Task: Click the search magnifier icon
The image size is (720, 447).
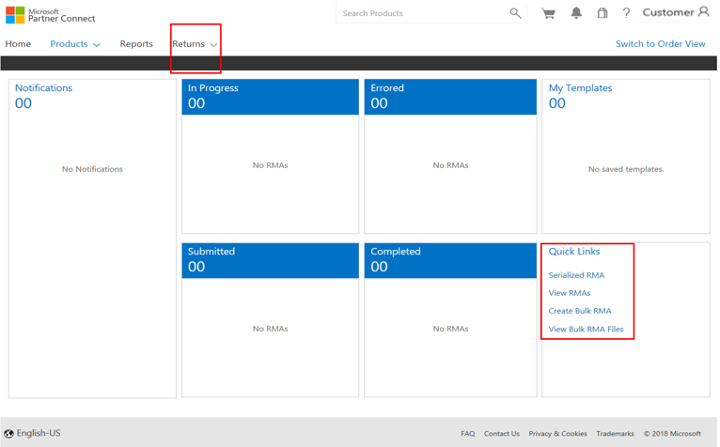Action: point(515,13)
